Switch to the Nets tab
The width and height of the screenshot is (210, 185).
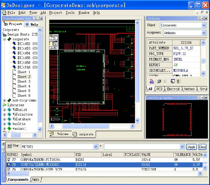point(36,179)
